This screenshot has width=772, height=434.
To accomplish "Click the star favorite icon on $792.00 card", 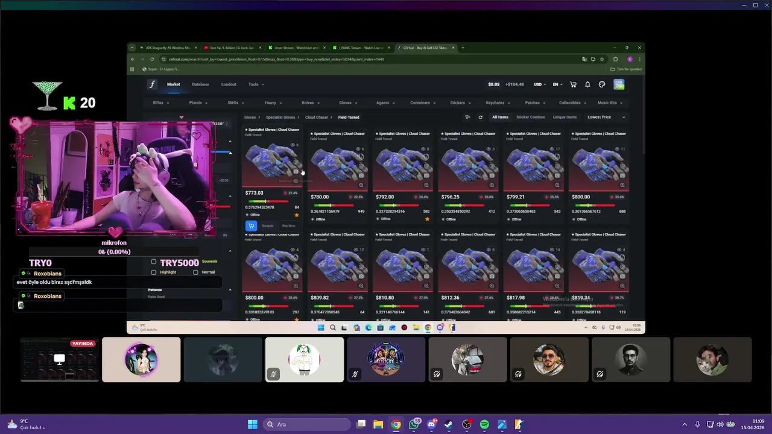I will (427, 219).
